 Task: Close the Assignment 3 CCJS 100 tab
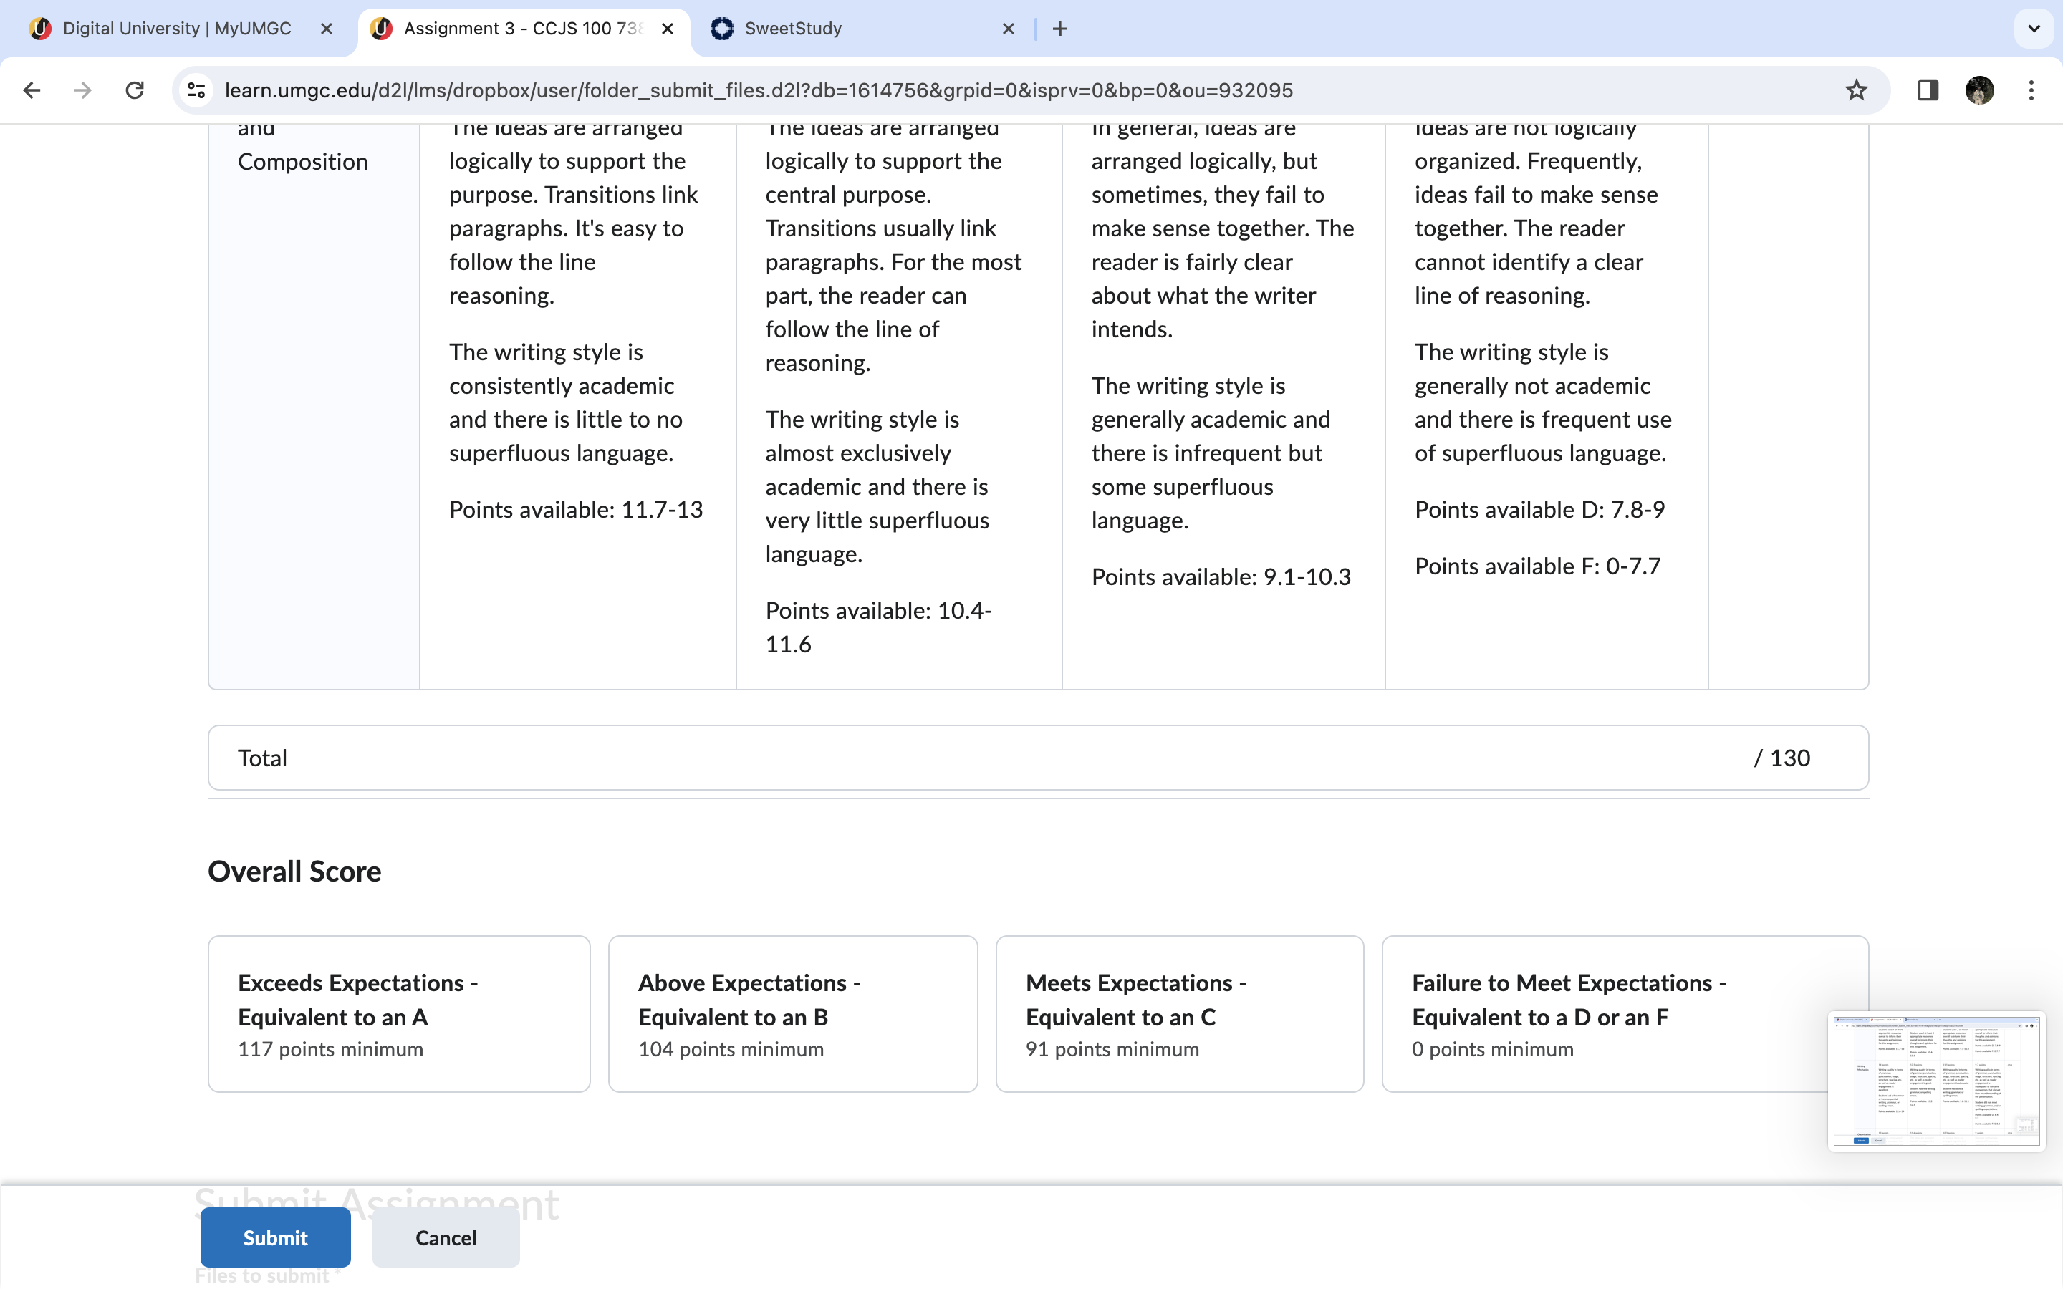pos(668,29)
